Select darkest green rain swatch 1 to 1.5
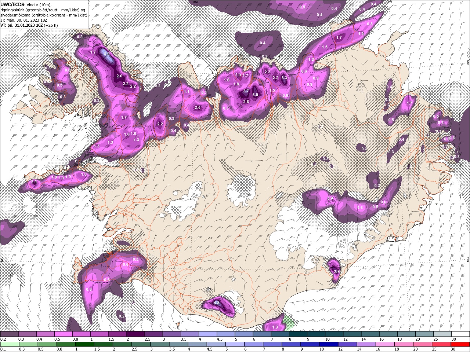Image resolution: width=470 pixels, height=352 pixels. click(x=84, y=344)
